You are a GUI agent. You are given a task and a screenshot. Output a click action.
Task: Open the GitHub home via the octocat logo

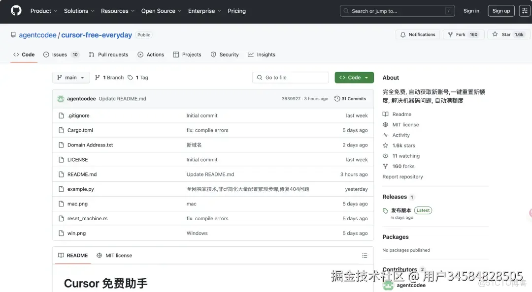15,10
